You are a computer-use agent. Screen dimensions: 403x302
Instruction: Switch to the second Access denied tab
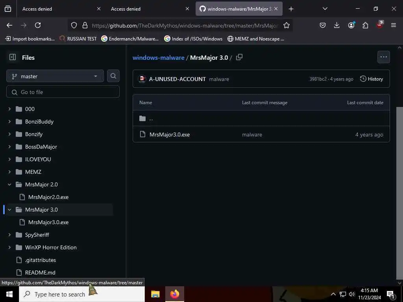[x=149, y=9]
